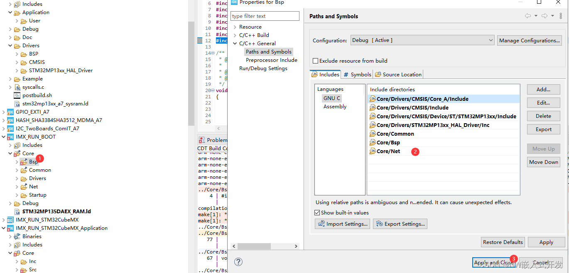
Task: Click the Import Settings button
Action: (342, 224)
